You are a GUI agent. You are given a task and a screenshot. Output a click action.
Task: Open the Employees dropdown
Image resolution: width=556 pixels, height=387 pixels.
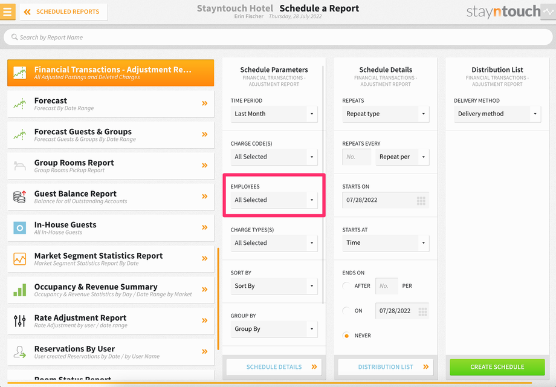tap(274, 200)
